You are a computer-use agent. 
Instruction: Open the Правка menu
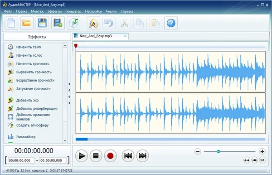[x=22, y=11]
